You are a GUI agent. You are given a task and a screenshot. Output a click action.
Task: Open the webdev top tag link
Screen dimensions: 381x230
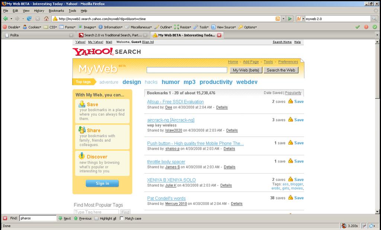(247, 82)
